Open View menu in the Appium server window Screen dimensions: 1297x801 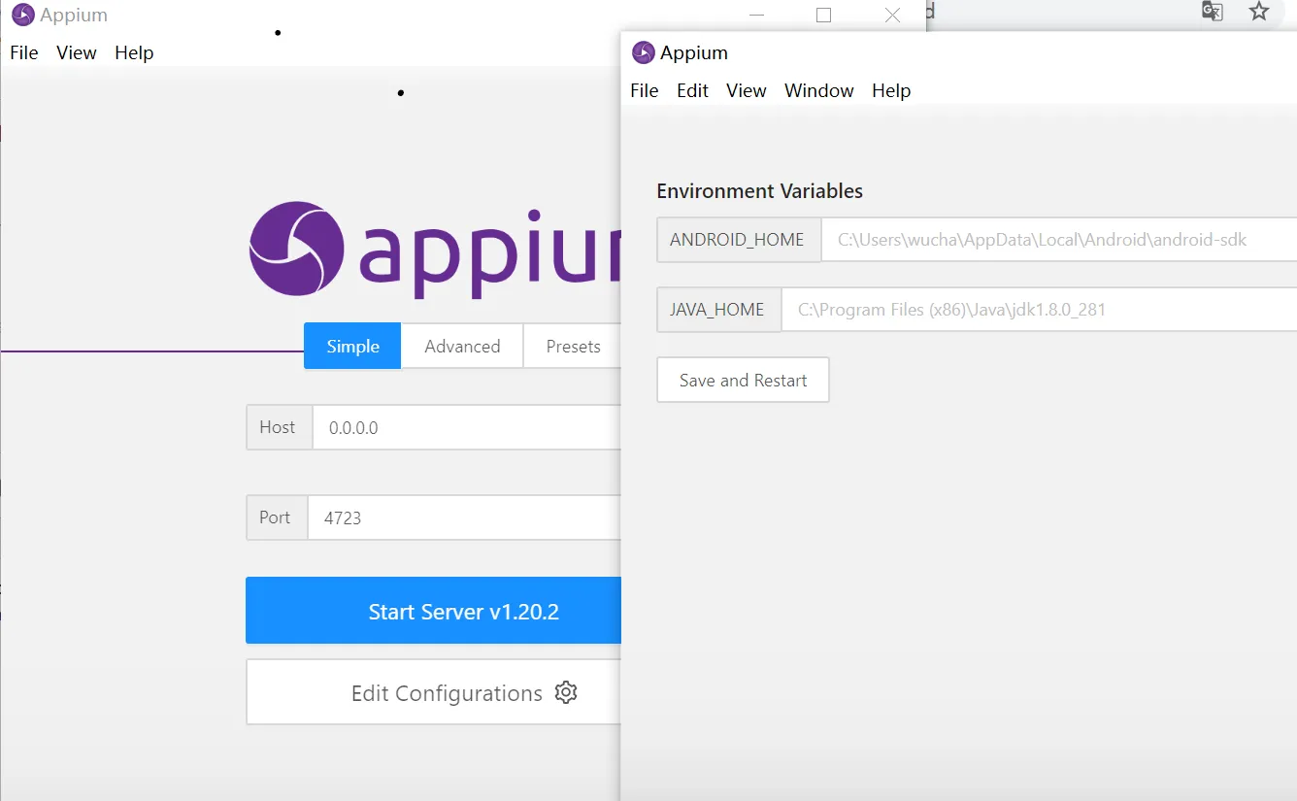click(x=77, y=52)
